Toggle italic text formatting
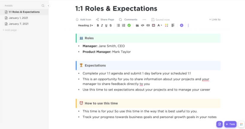The height and width of the screenshot is (129, 245). click(x=102, y=25)
